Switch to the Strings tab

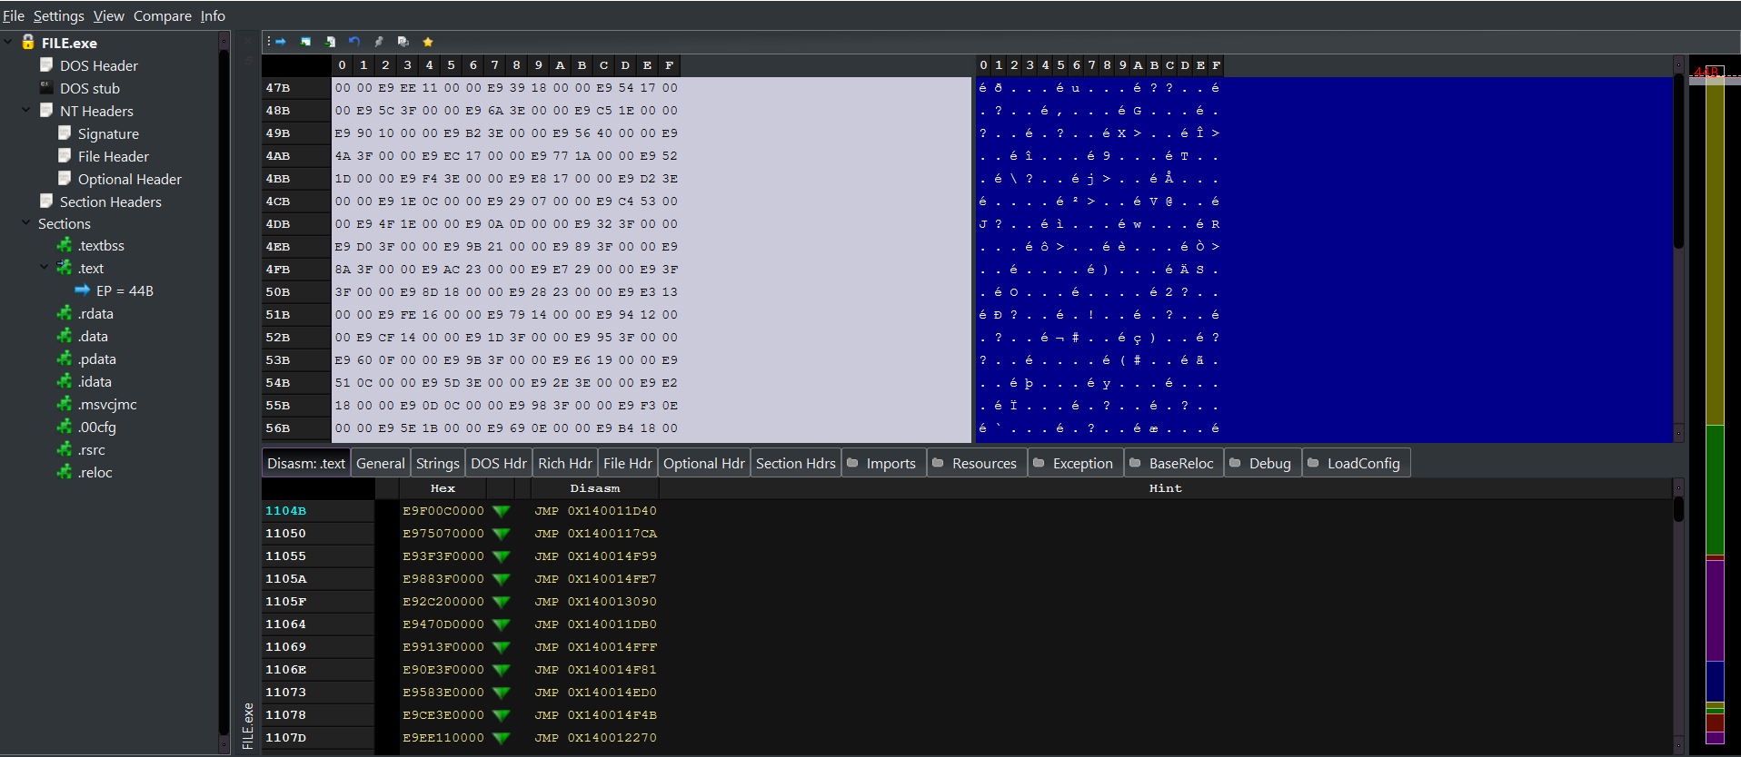coord(438,463)
